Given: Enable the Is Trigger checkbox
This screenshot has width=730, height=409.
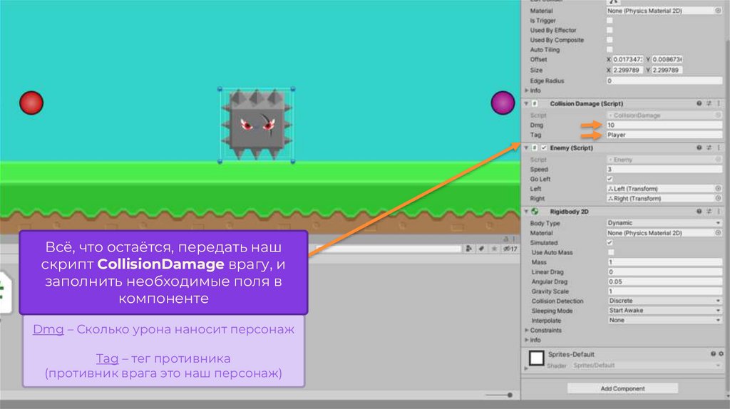Looking at the screenshot, I should [x=610, y=20].
